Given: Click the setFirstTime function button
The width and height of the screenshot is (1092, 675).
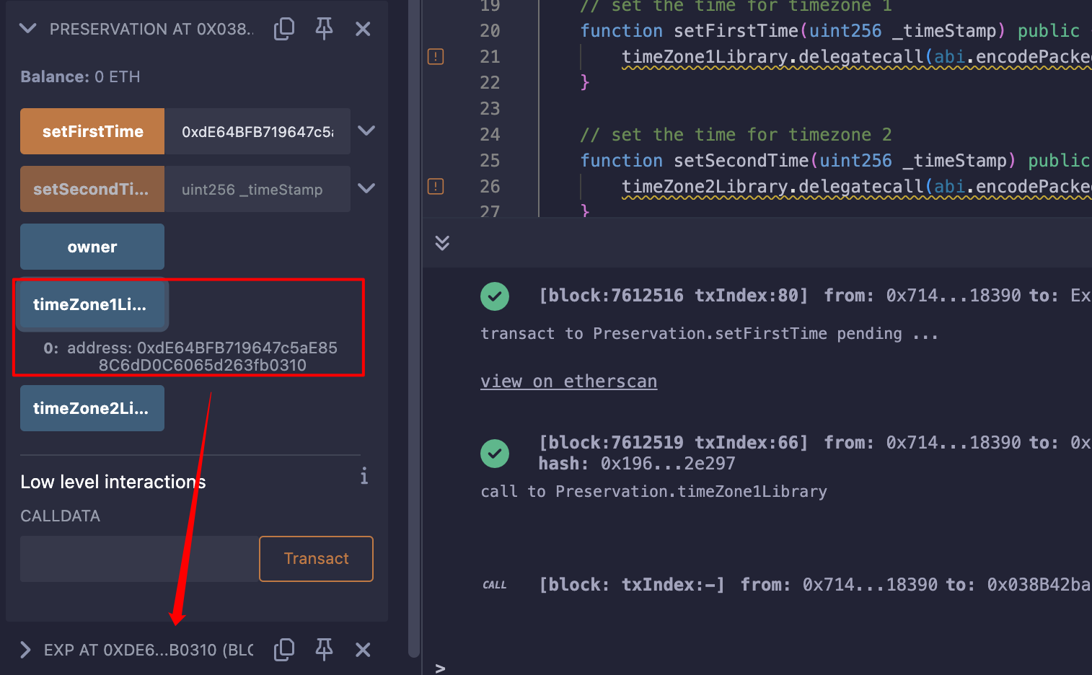Looking at the screenshot, I should coord(92,131).
